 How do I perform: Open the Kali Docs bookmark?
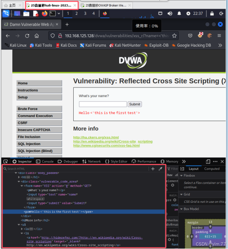tap(66, 45)
